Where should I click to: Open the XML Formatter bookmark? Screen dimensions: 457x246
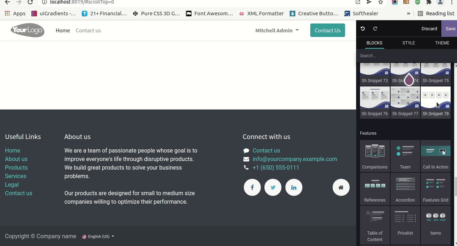pyautogui.click(x=262, y=14)
